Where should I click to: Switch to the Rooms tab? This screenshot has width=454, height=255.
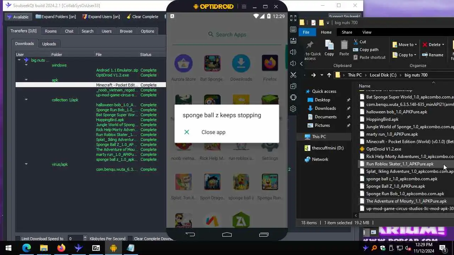[x=51, y=31]
